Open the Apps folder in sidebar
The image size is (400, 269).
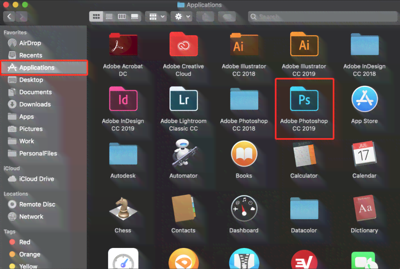click(43, 117)
